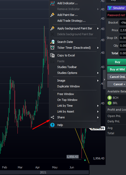Image resolution: width=126 pixels, height=175 pixels.
Task: Expand Image submenu arrow
Action: 98,80
